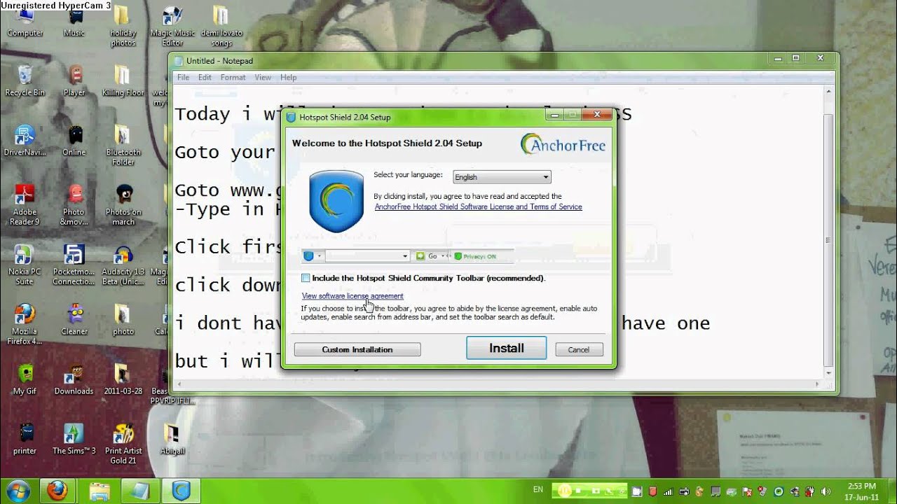Open the Cleaner desktop icon
Screen dimensions: 897x504
74,319
